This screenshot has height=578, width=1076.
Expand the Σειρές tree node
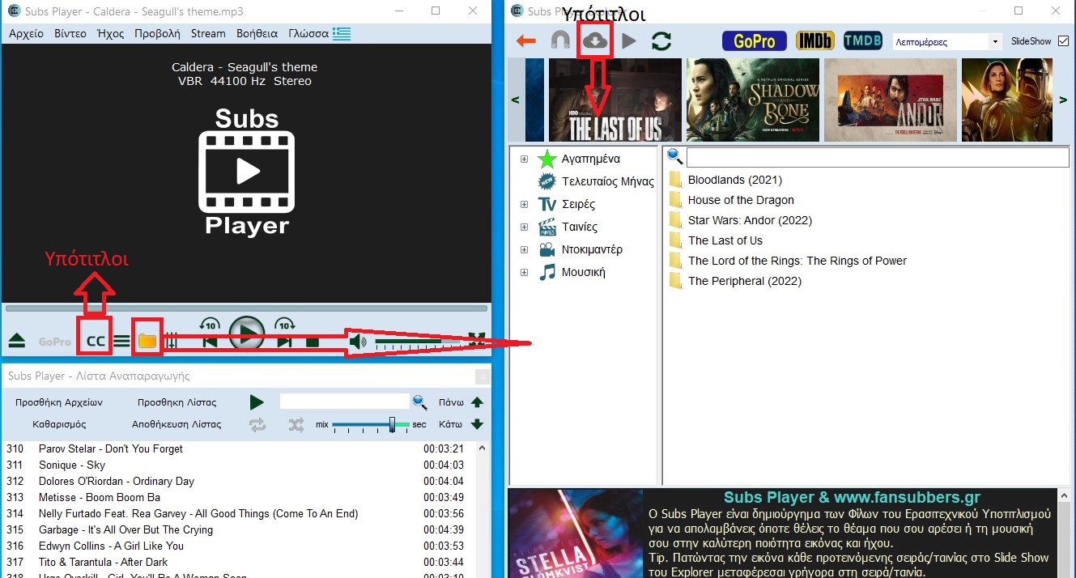[x=525, y=205]
